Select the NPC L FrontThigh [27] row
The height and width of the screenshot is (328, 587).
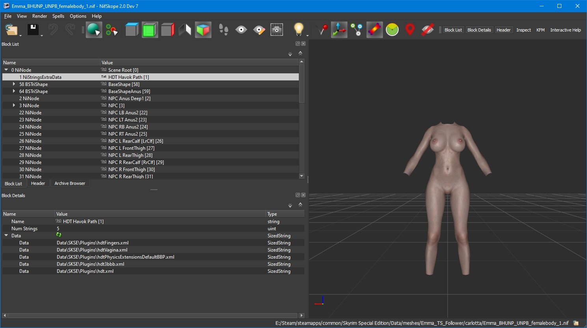point(151,148)
